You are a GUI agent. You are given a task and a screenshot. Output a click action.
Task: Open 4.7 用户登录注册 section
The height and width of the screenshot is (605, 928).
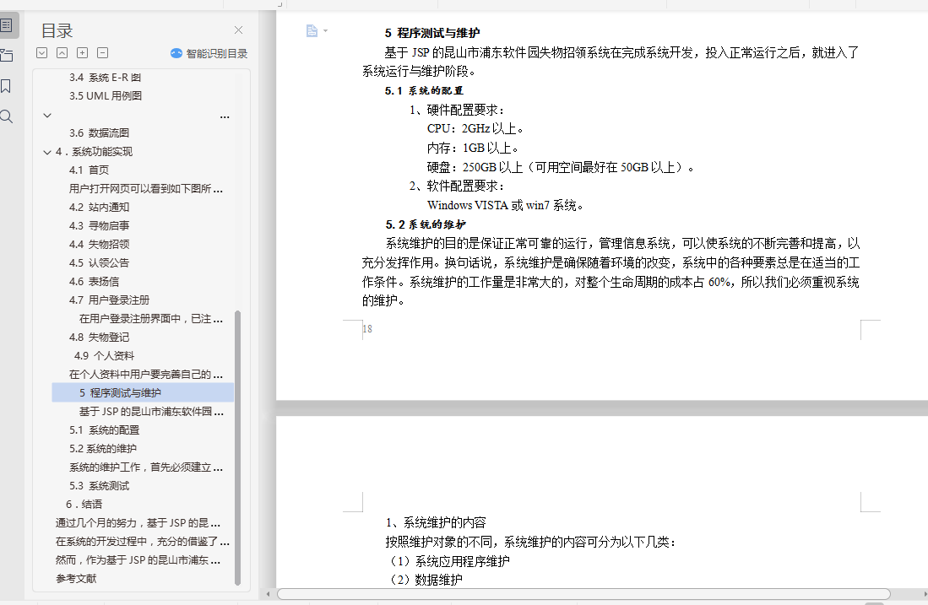point(109,300)
